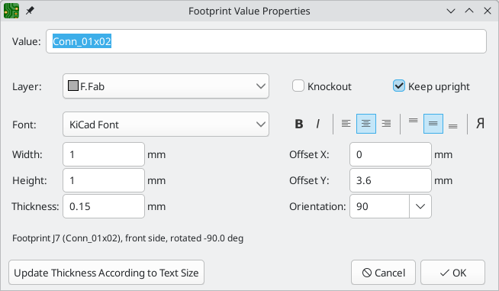Uncheck the Keep upright option
Screen dimensions: 499x291
[399, 86]
